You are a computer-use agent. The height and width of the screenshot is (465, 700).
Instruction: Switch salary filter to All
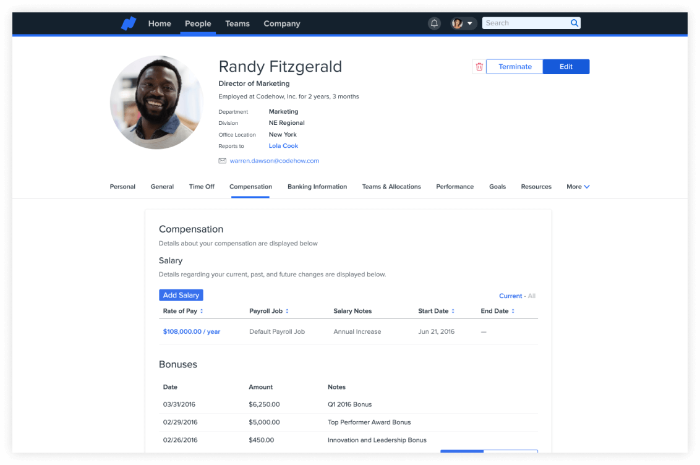tap(532, 296)
